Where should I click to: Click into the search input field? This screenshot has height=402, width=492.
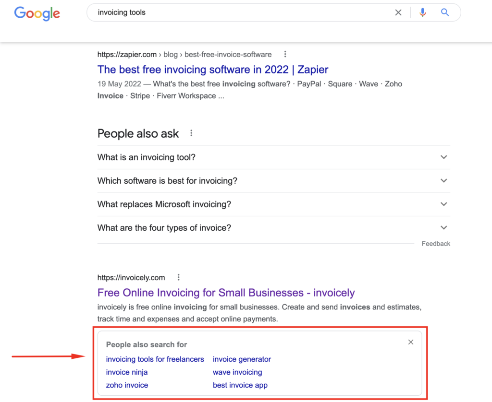(x=240, y=13)
